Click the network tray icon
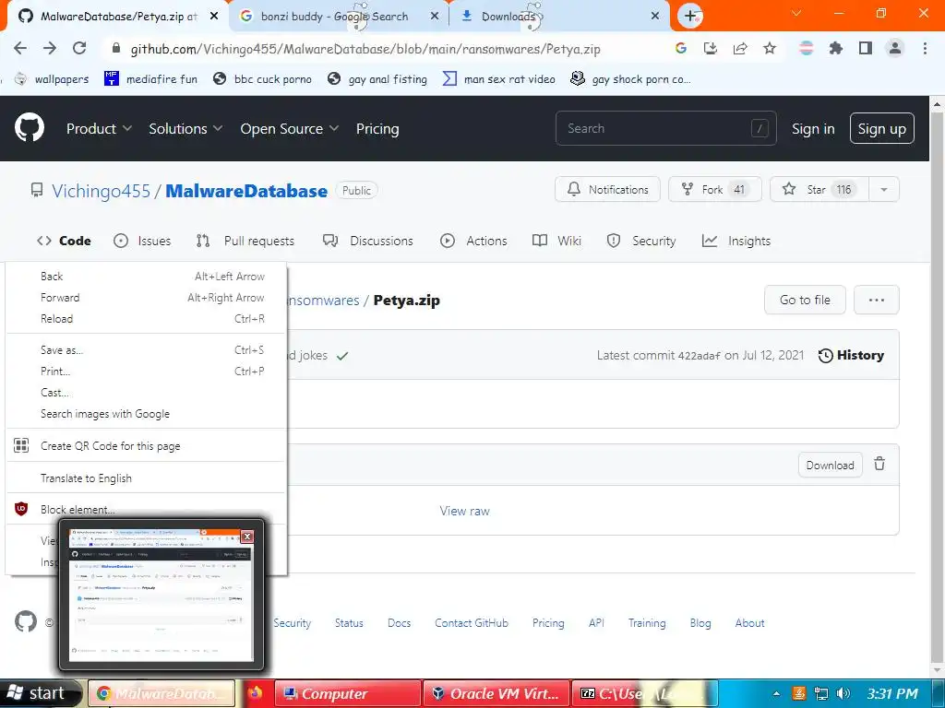The image size is (945, 708). pos(820,693)
